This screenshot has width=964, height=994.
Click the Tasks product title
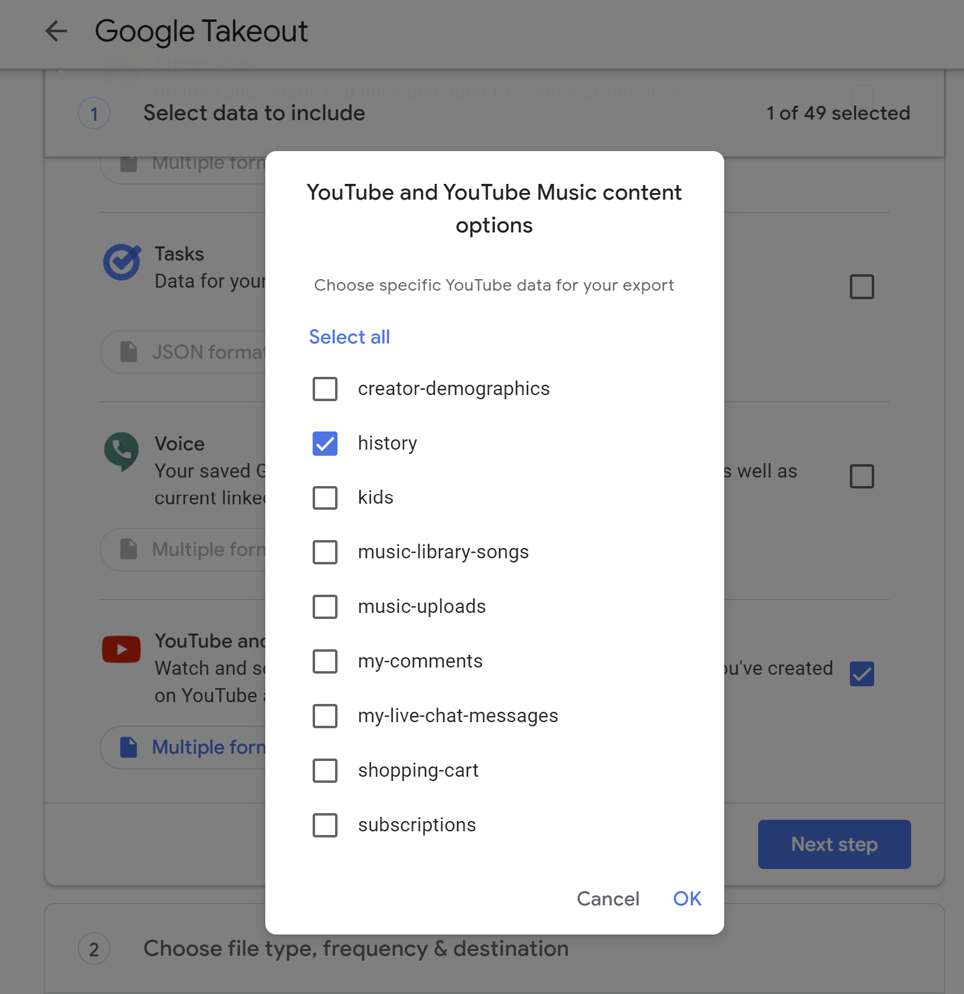(179, 254)
